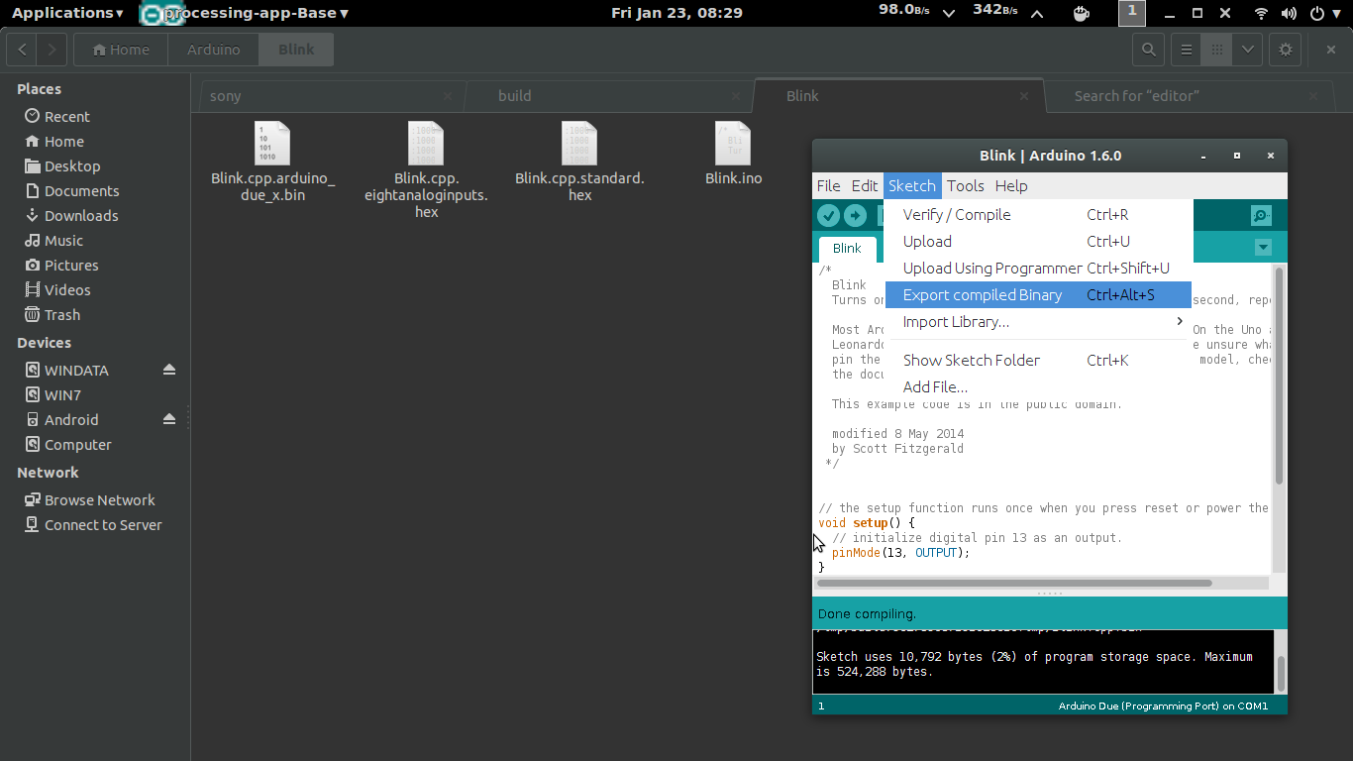Close the build tab

736,96
